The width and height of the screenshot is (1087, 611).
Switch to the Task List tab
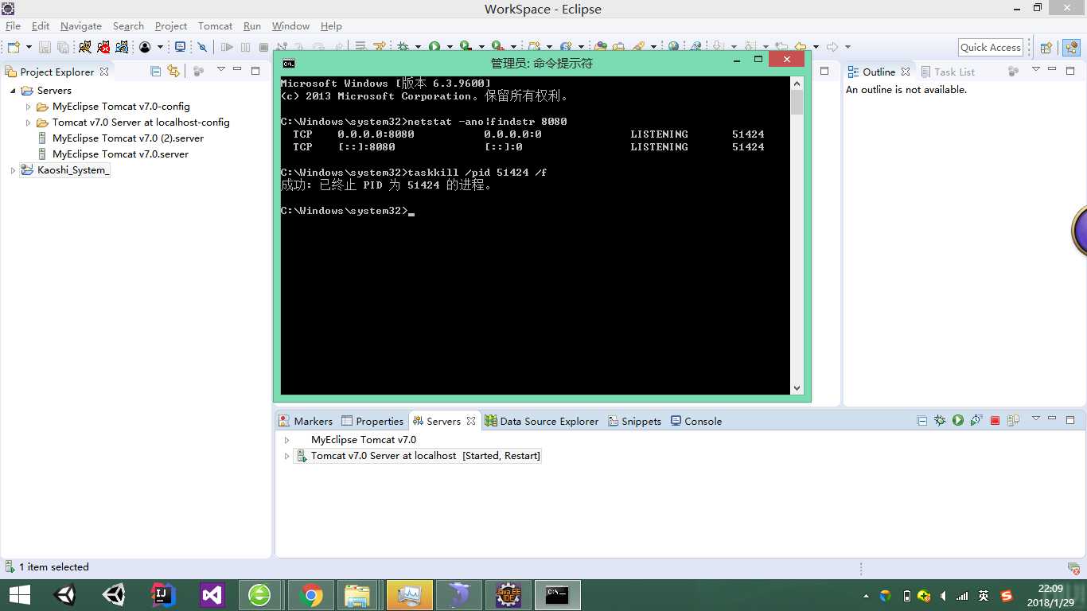tap(948, 72)
